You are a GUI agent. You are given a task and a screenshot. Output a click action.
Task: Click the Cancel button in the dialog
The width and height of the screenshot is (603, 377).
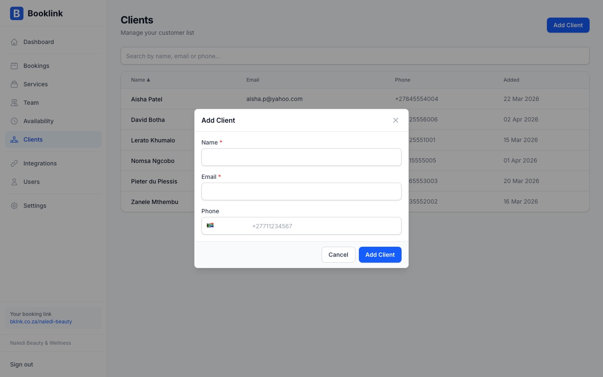tap(338, 255)
